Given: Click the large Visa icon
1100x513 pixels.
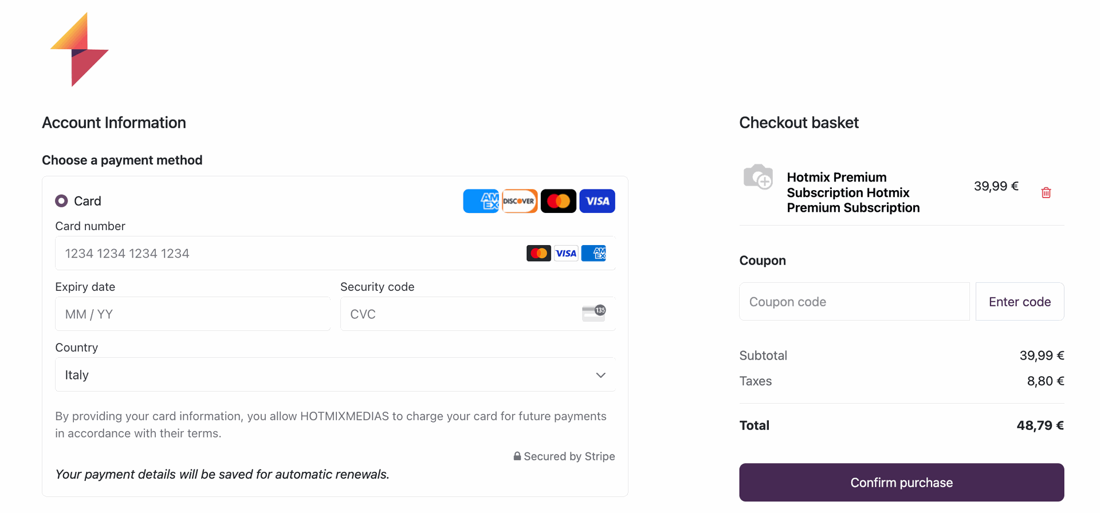Looking at the screenshot, I should coord(597,201).
